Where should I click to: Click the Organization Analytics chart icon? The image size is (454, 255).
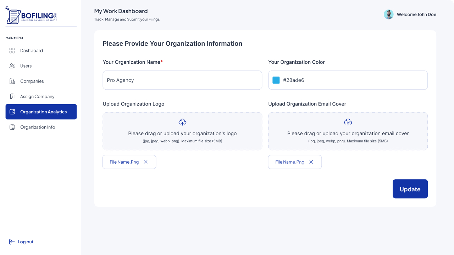pyautogui.click(x=12, y=112)
